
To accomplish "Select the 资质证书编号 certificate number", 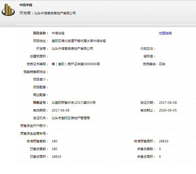I will click(x=76, y=64).
